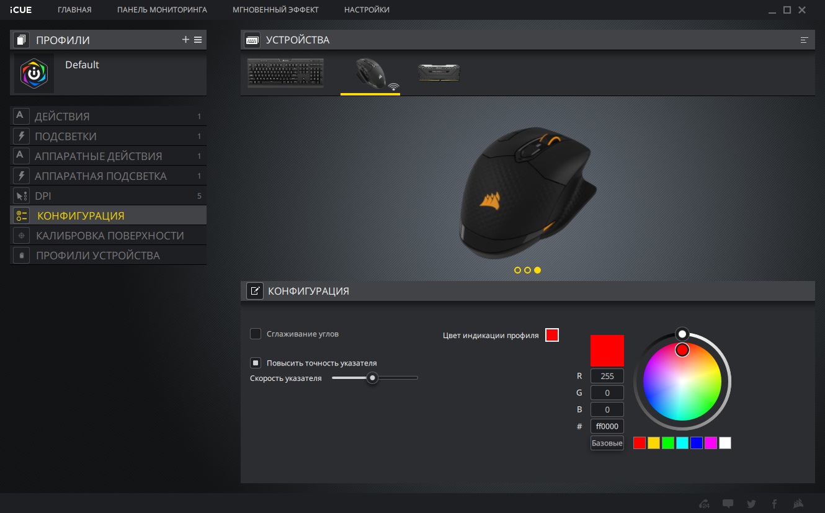Open ПОДСВЕТКИ section
The image size is (825, 513).
coord(109,136)
